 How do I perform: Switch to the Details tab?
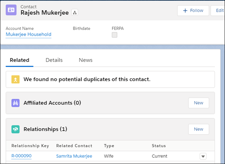(x=54, y=60)
